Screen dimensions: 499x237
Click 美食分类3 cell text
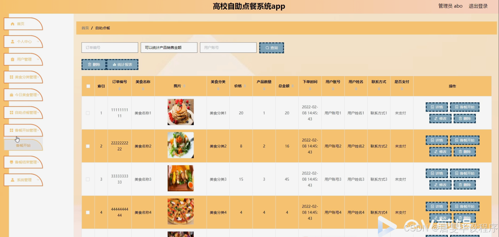pyautogui.click(x=218, y=179)
